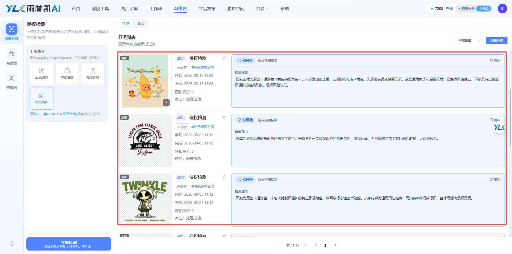
Task: Open the 首页 nav item
Action: pos(76,9)
